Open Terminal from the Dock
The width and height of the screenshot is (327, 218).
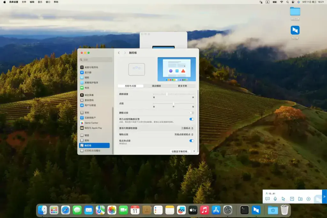click(244, 210)
